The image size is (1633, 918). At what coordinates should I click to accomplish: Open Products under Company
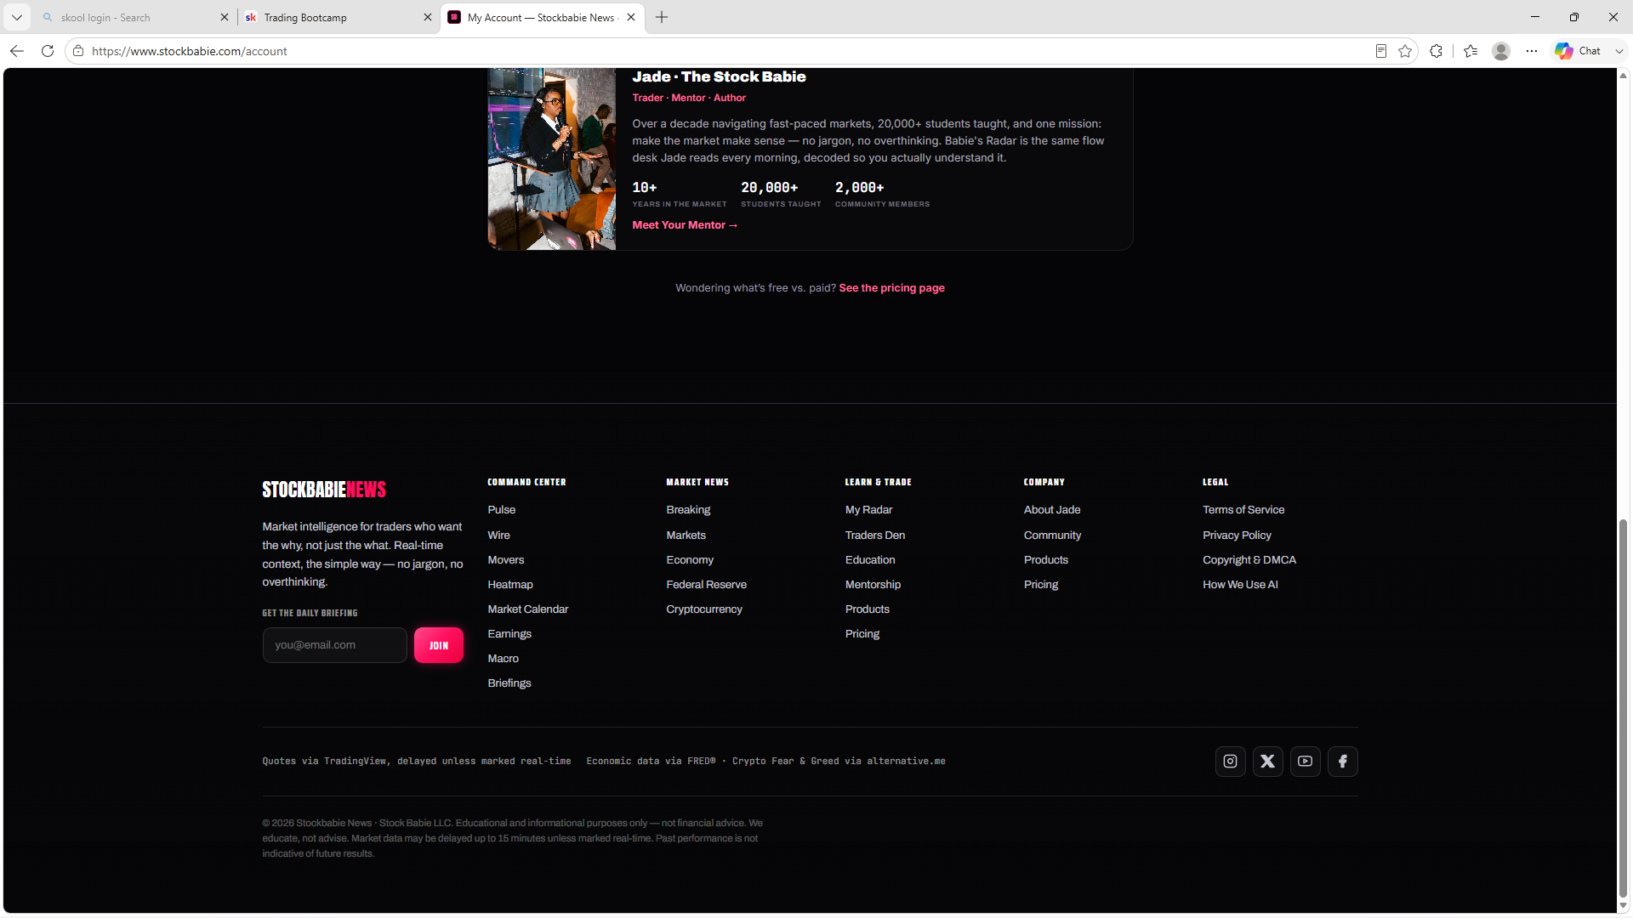tap(1046, 560)
